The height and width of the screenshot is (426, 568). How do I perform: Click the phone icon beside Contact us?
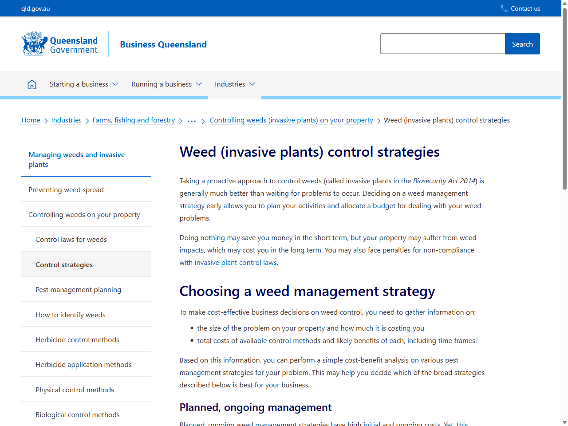[x=504, y=8]
